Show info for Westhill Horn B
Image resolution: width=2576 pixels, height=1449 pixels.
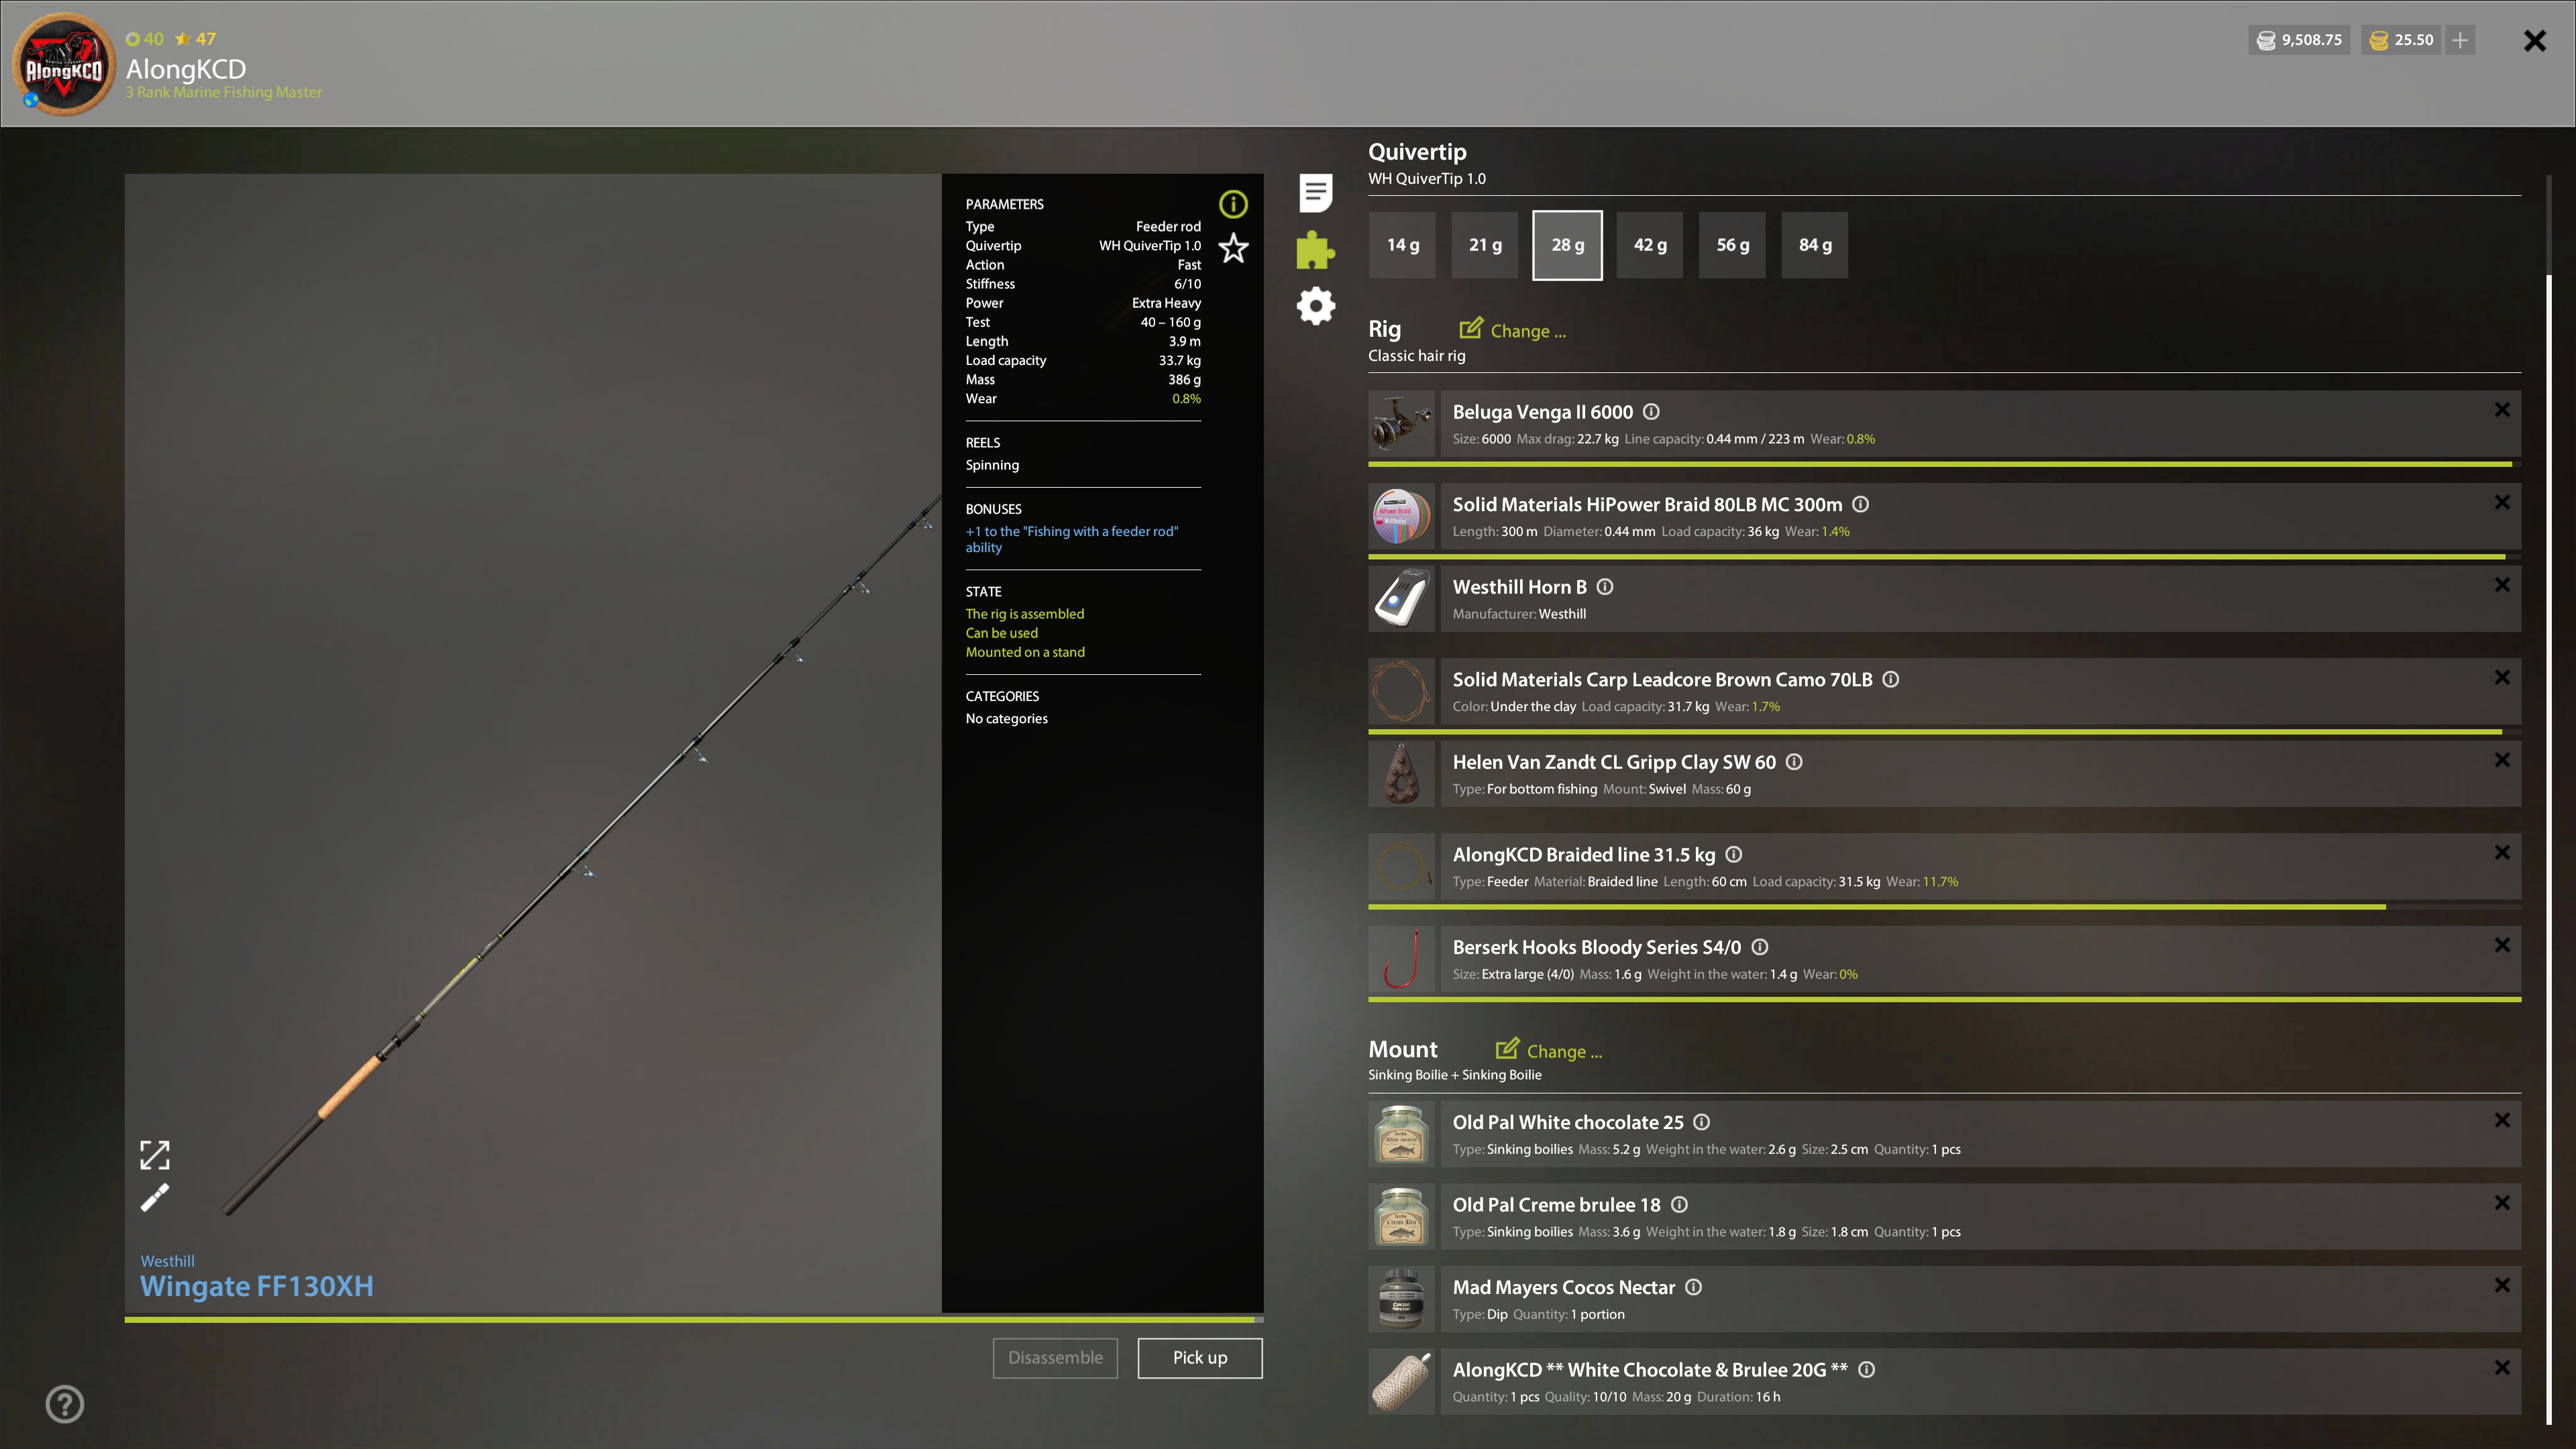pyautogui.click(x=1605, y=587)
